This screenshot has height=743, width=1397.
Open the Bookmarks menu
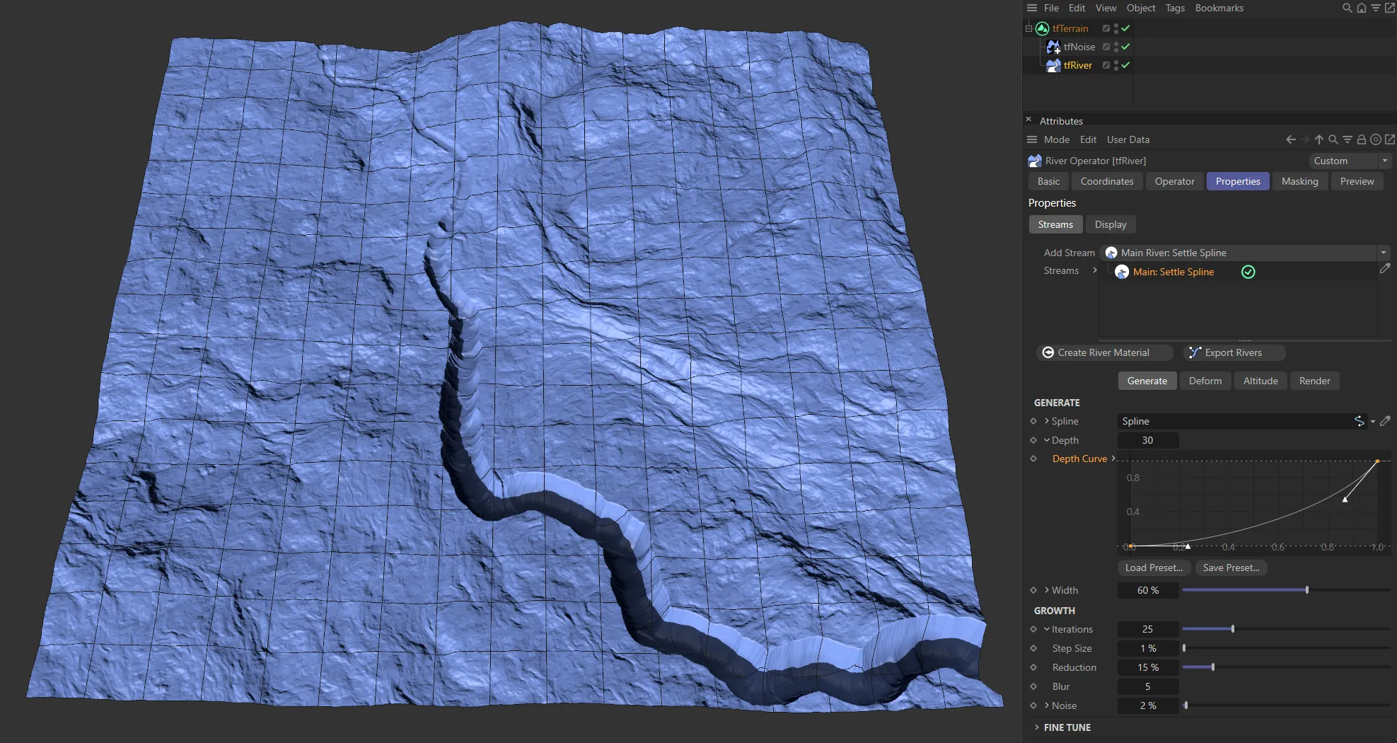1219,8
